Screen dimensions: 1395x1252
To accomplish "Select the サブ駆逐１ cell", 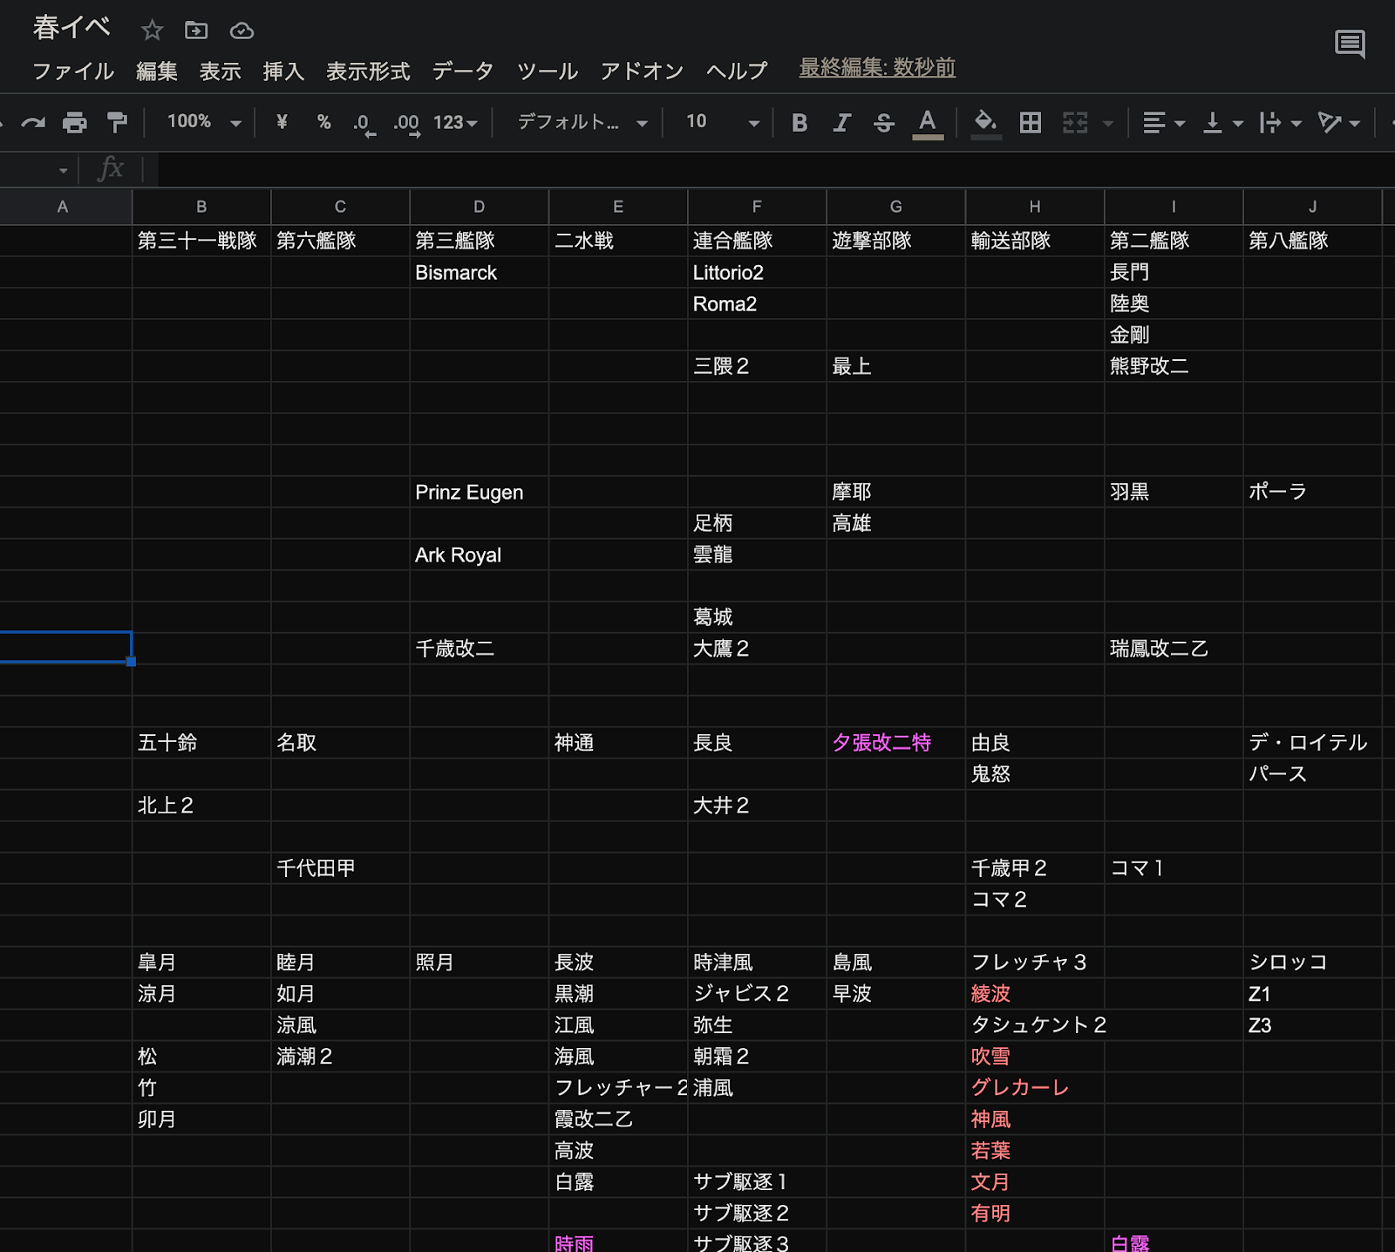I will pyautogui.click(x=757, y=1182).
